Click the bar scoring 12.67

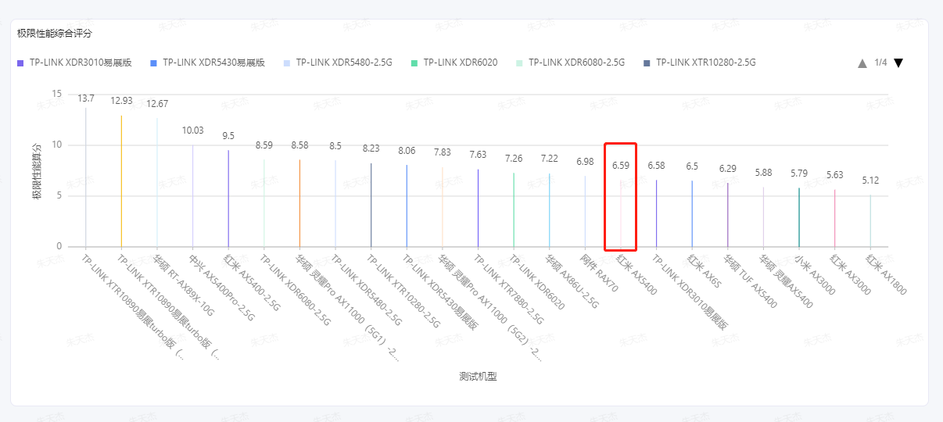[157, 183]
